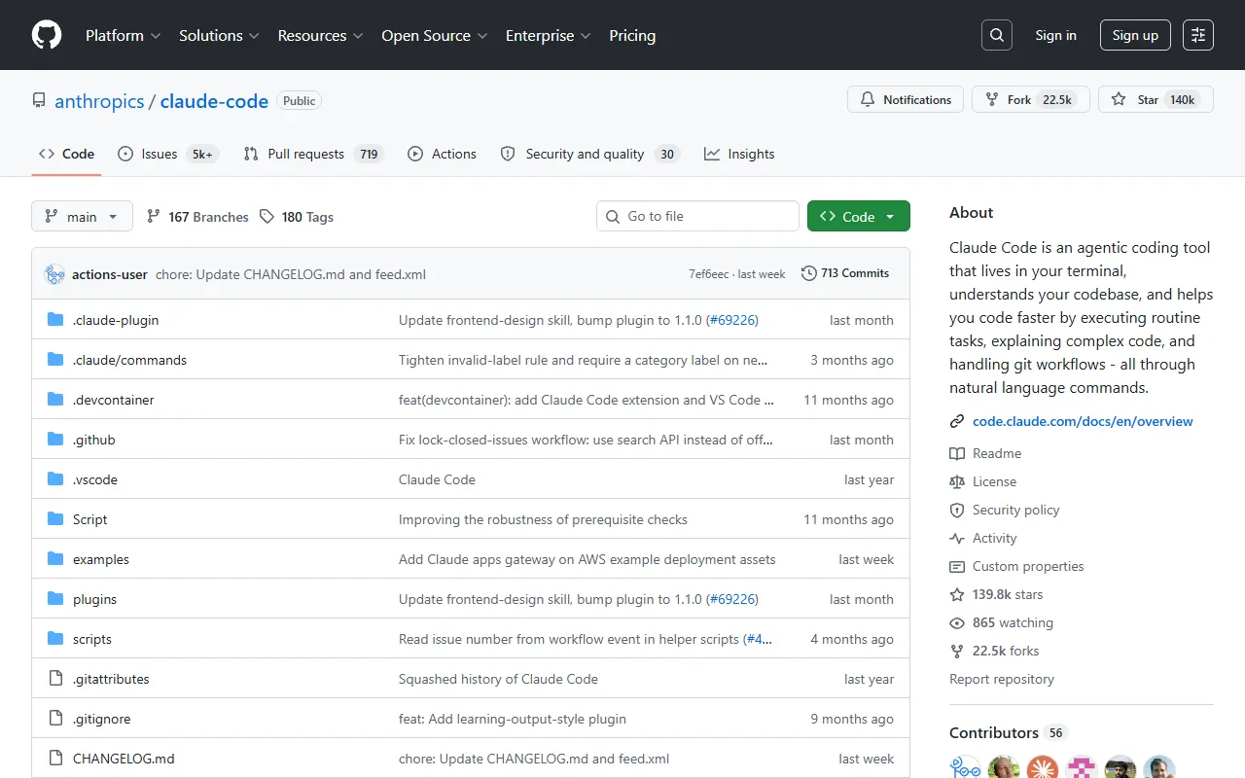Open the claude-code repository name link

point(214,101)
